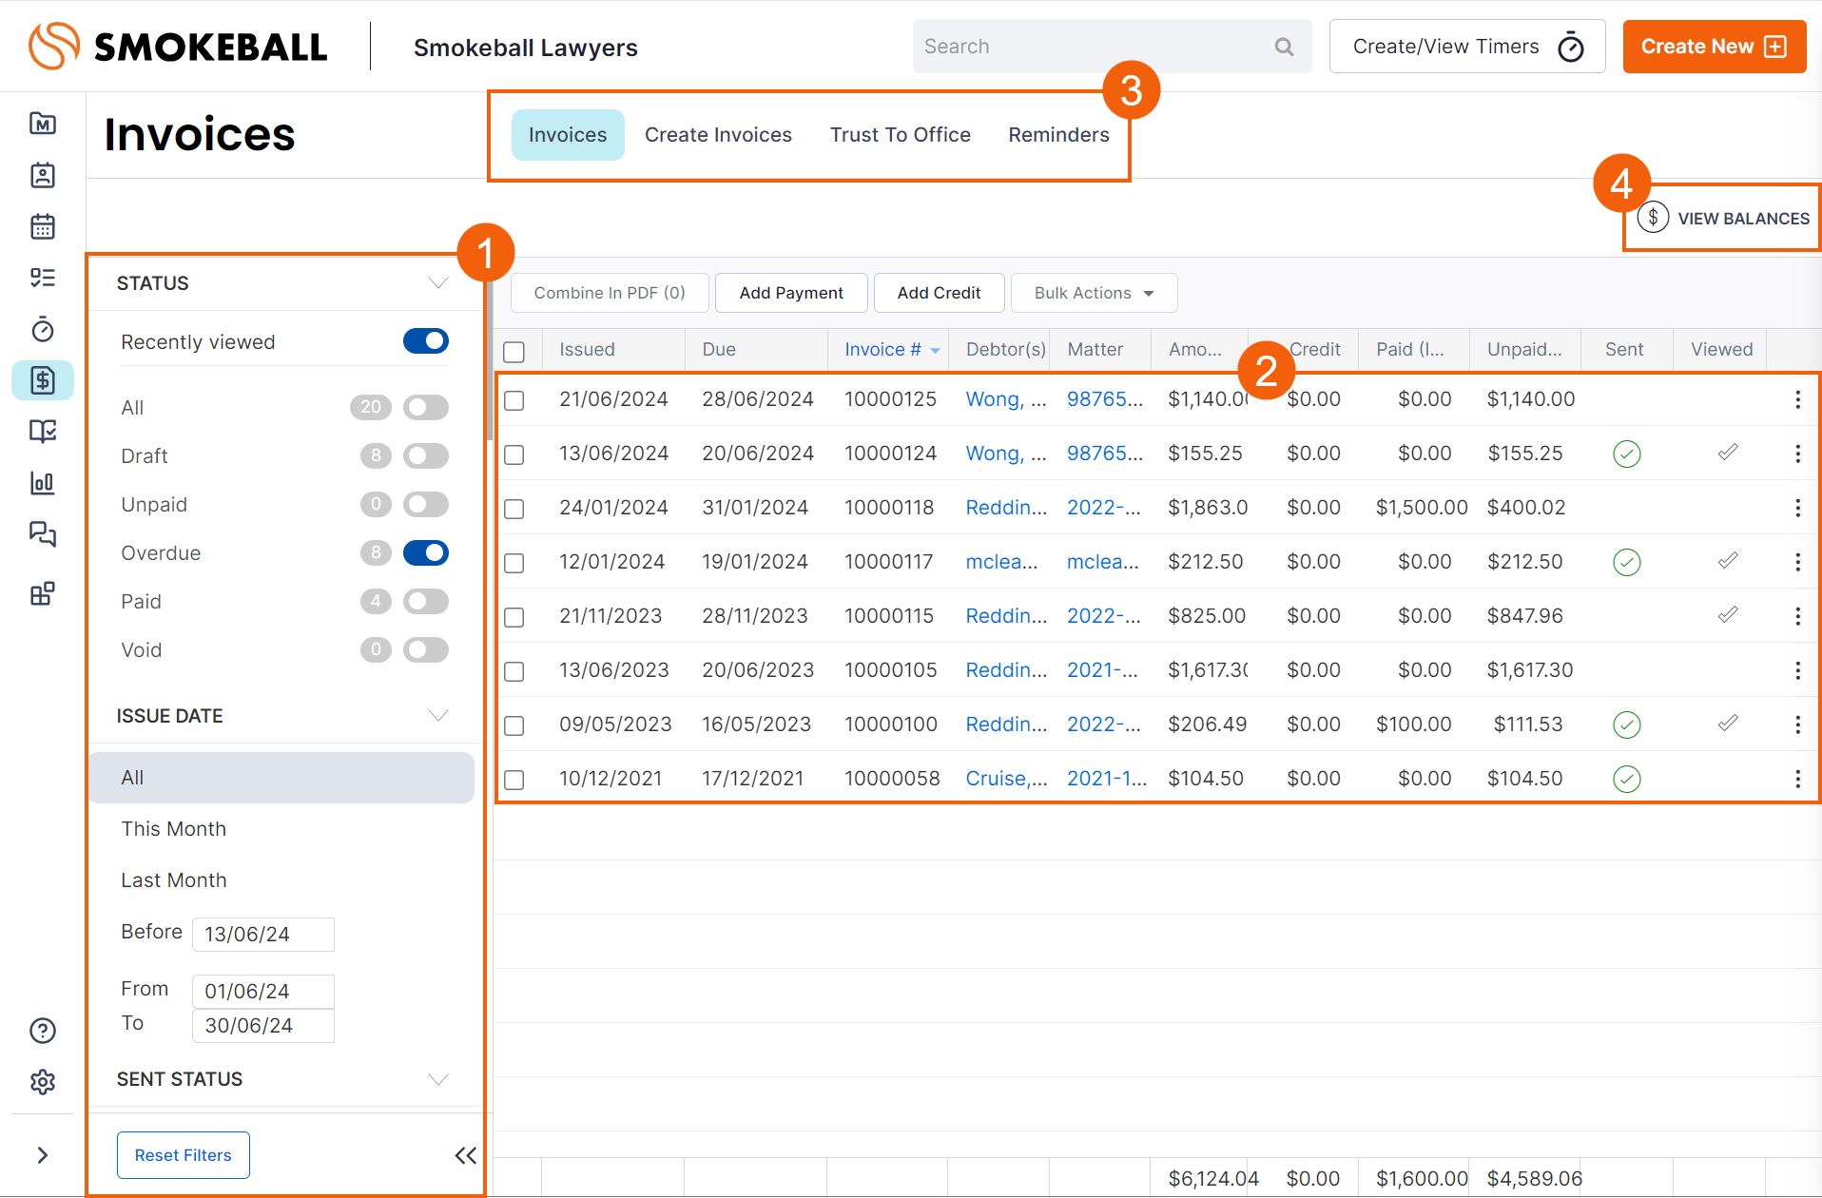Viewport: 1822px width, 1198px height.
Task: Collapse the filter panel with double chevron
Action: 465,1155
